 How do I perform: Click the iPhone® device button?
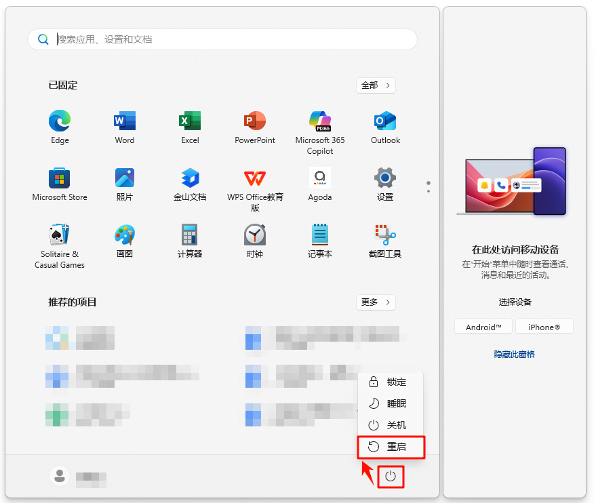544,327
